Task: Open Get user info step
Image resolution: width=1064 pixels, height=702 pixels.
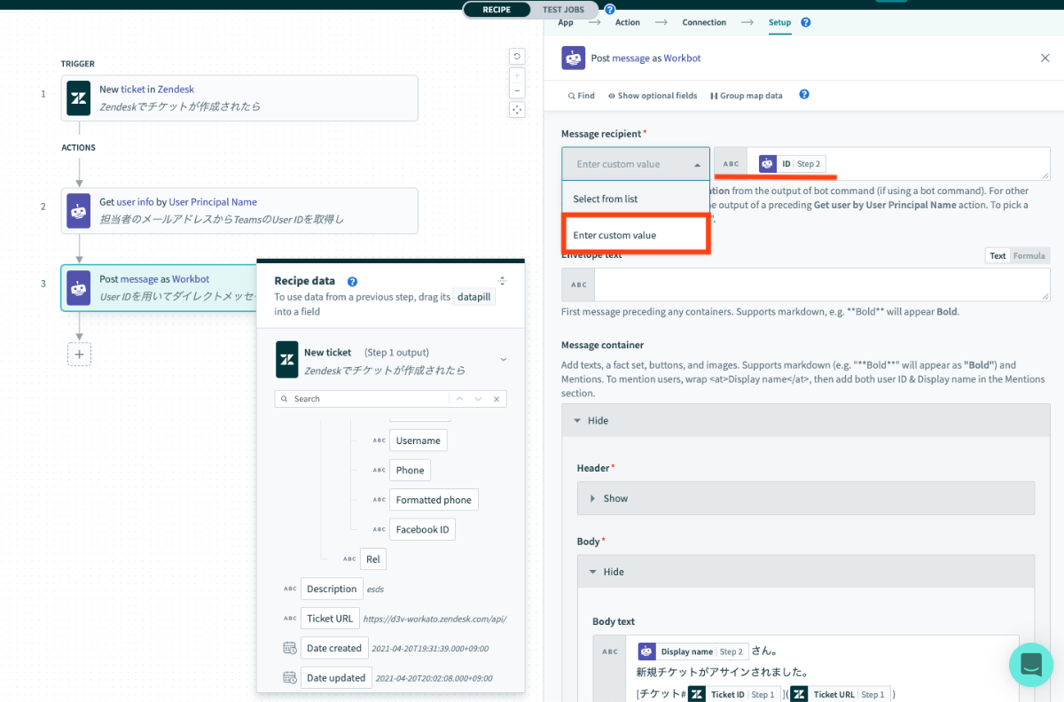Action: [239, 210]
